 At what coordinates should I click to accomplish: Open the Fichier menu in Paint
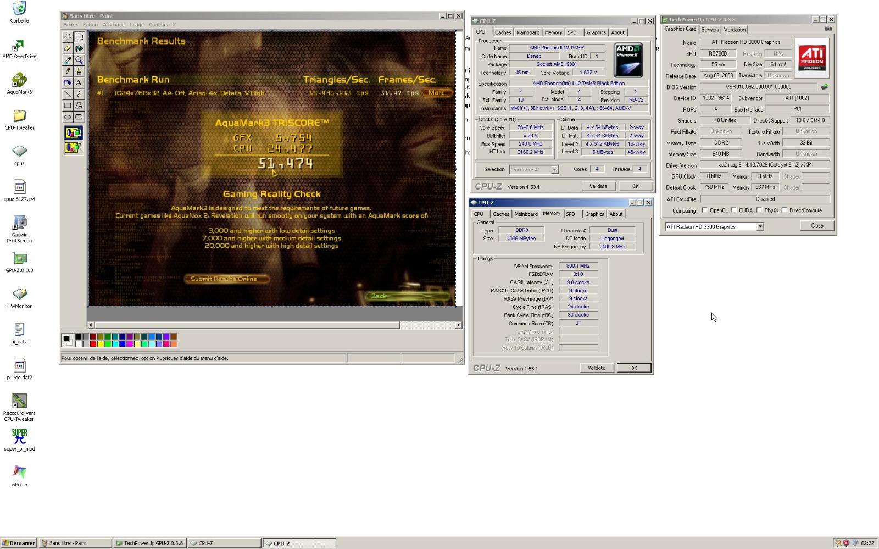[x=70, y=25]
